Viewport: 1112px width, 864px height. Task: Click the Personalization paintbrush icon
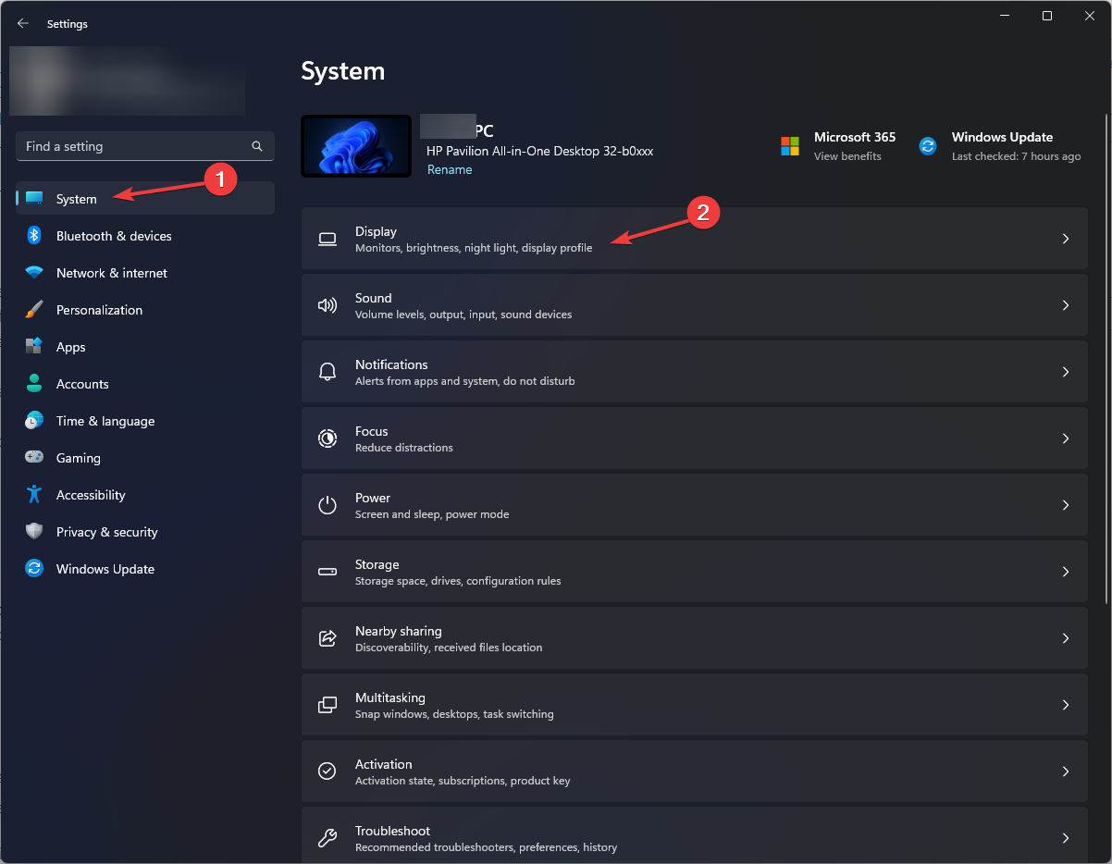[x=34, y=310]
